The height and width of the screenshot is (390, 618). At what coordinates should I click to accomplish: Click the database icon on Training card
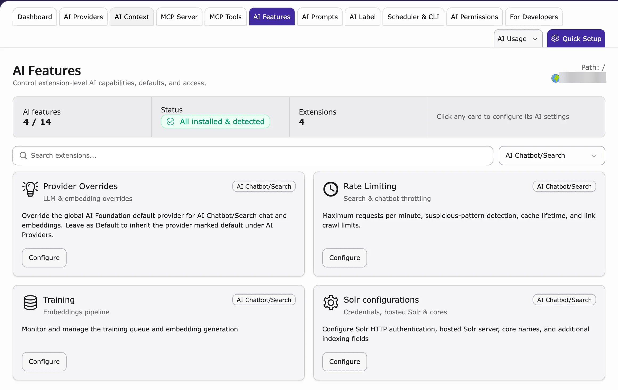(30, 303)
